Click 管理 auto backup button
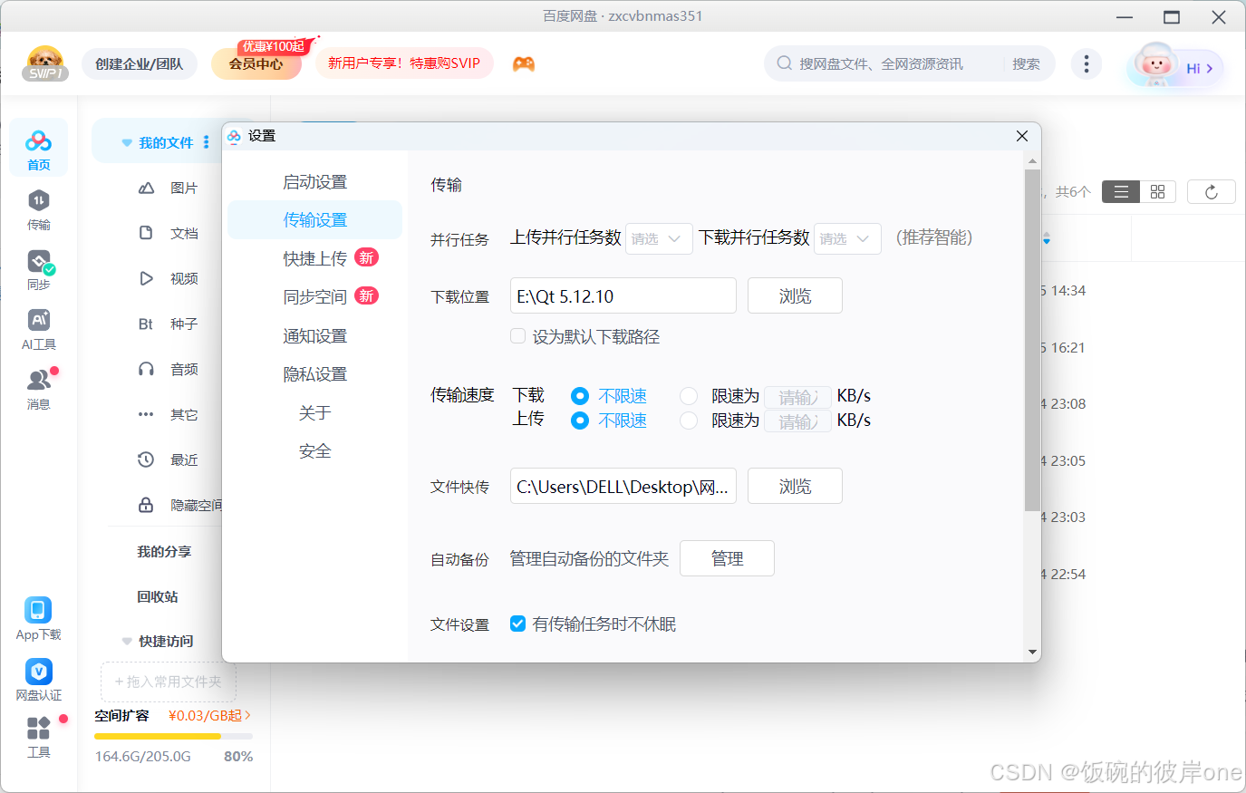The image size is (1246, 793). pyautogui.click(x=727, y=558)
